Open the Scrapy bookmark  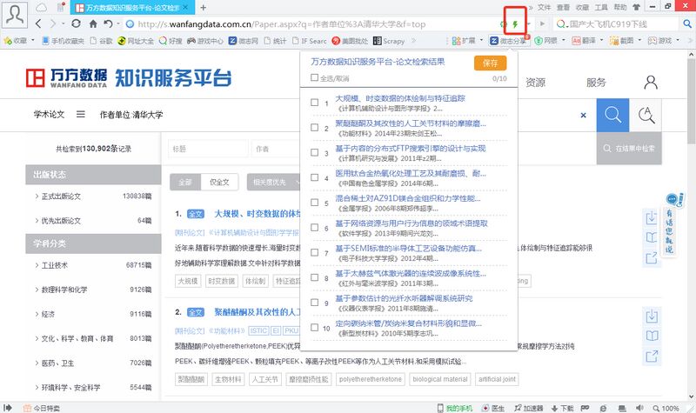389,41
